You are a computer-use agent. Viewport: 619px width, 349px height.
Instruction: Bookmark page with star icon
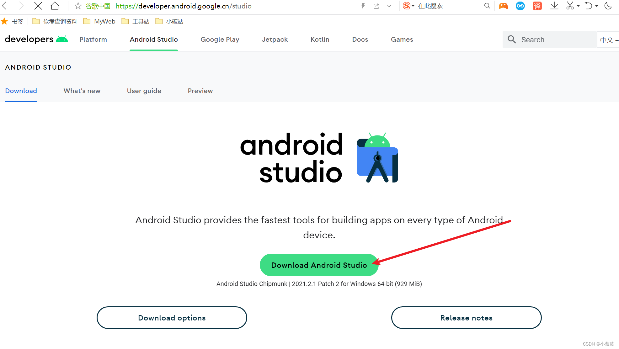tap(78, 6)
